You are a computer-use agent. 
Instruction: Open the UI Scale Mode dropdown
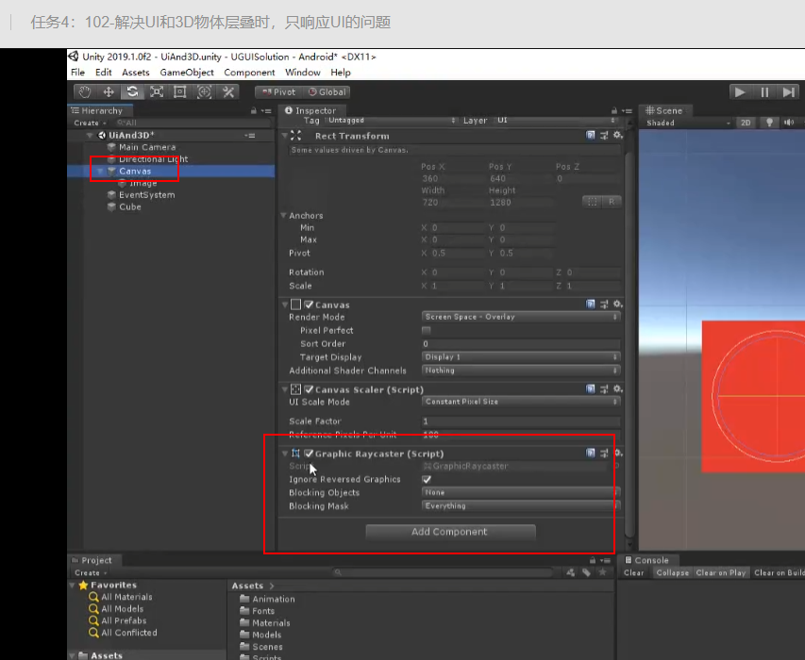tap(521, 402)
